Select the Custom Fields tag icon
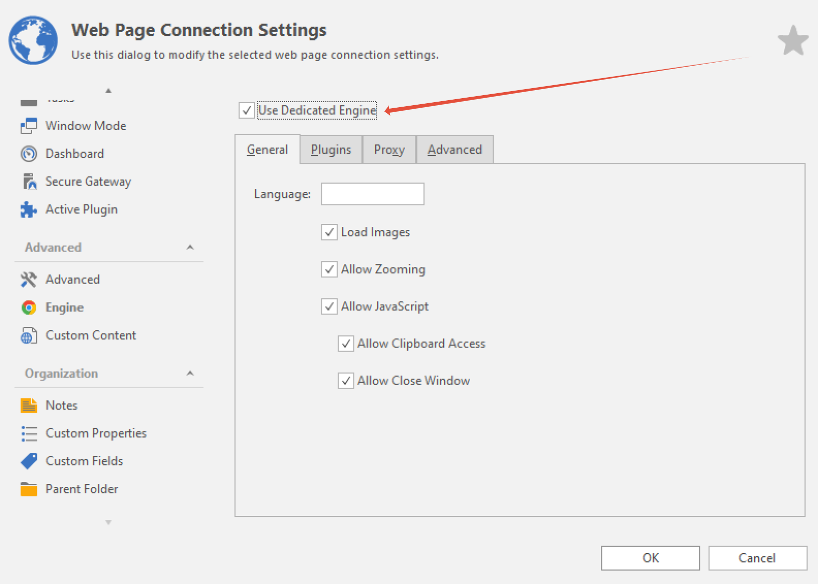Screen dimensions: 818x584 (29, 461)
